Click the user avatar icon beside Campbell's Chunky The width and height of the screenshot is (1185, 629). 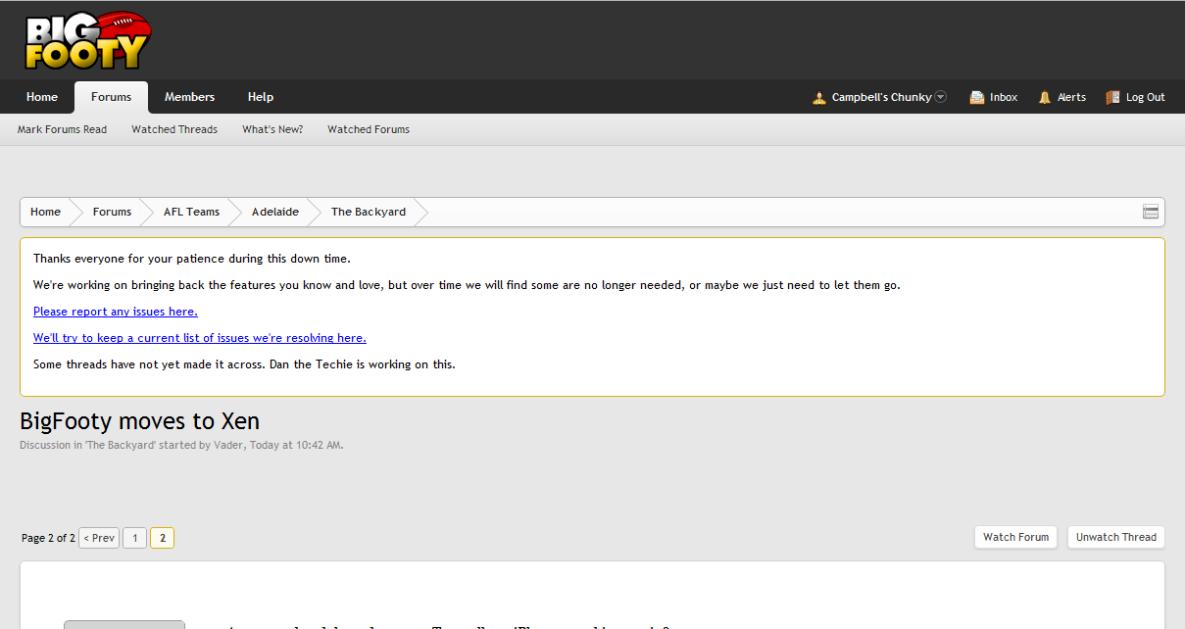point(819,98)
